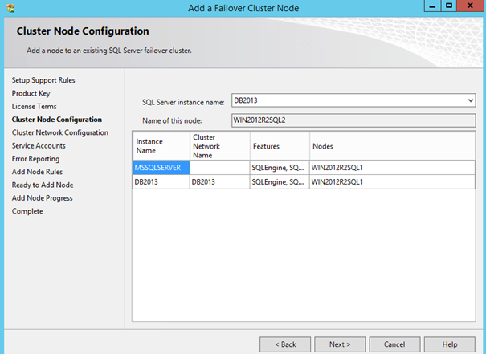Select the MSSQLSERVER instance row

[161, 168]
